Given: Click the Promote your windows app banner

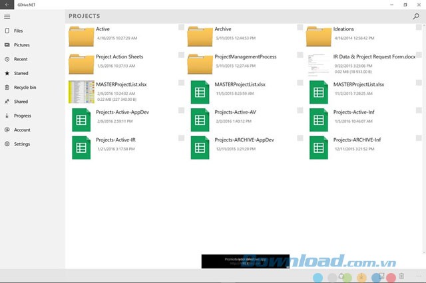Looking at the screenshot, I should click(246, 261).
